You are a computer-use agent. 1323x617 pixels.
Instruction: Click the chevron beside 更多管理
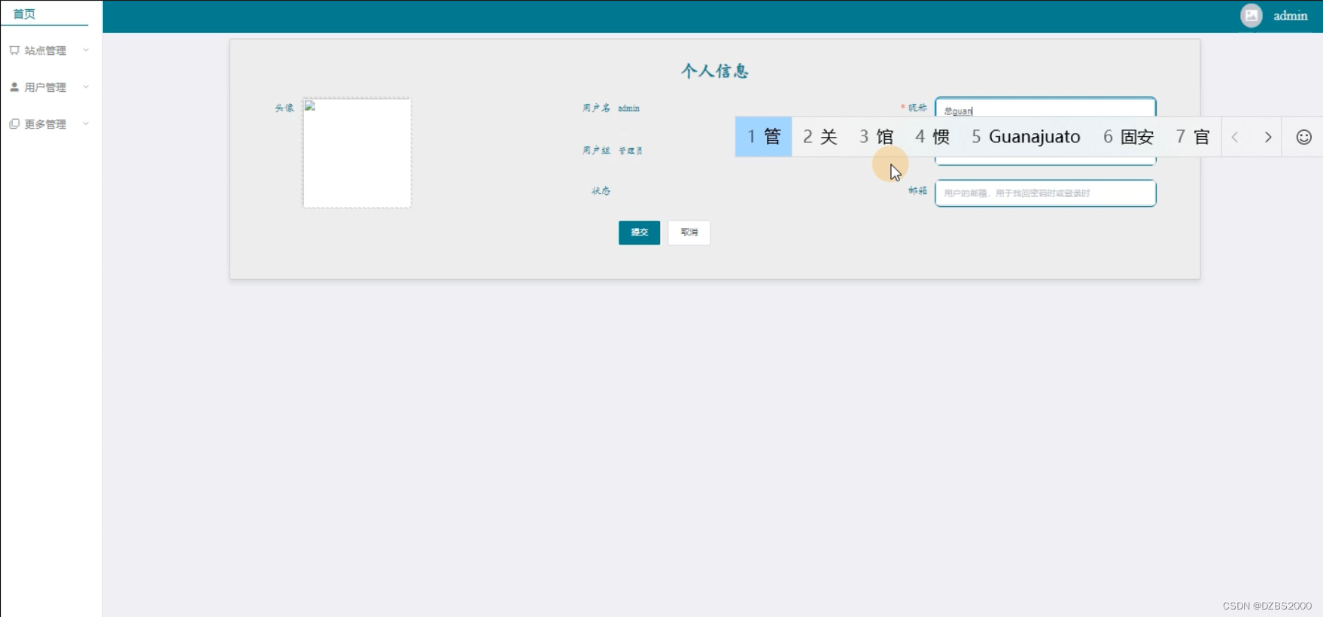click(86, 124)
